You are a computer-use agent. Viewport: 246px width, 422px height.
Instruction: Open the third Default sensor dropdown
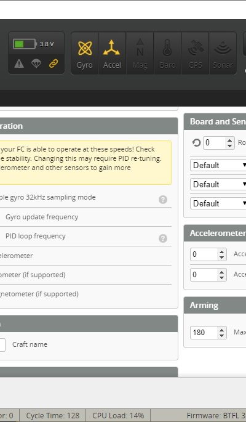[x=218, y=203]
